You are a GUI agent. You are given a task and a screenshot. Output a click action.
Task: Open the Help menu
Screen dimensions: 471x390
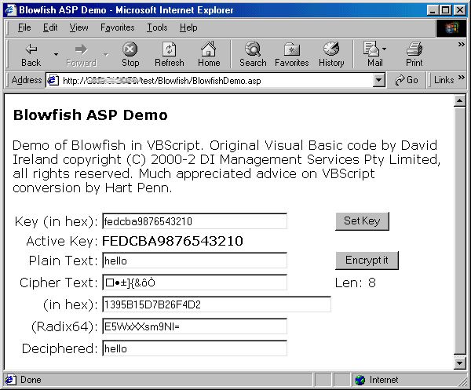point(188,27)
